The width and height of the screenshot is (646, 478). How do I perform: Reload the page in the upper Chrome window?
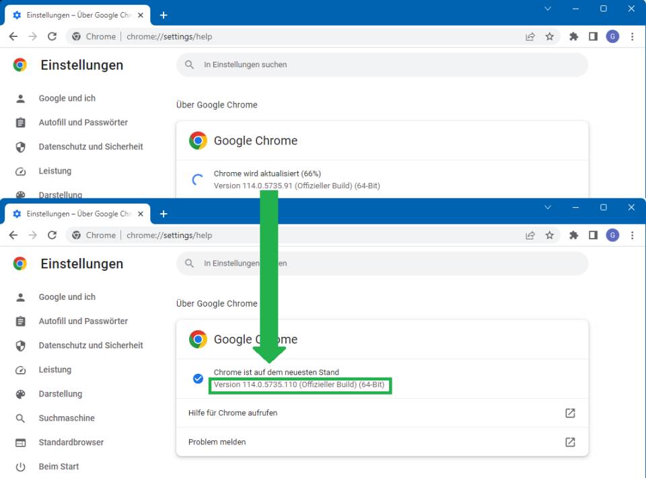pos(52,37)
